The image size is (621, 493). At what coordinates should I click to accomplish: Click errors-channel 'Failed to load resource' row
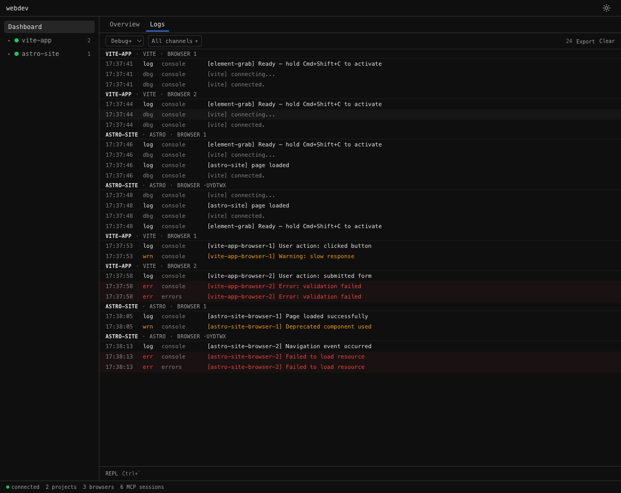point(360,367)
